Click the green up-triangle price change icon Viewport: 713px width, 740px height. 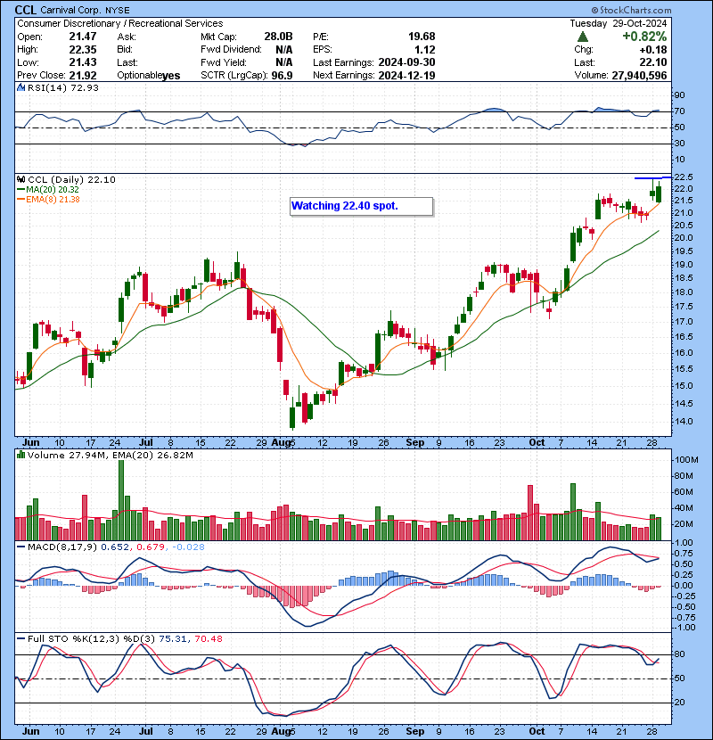pyautogui.click(x=583, y=37)
